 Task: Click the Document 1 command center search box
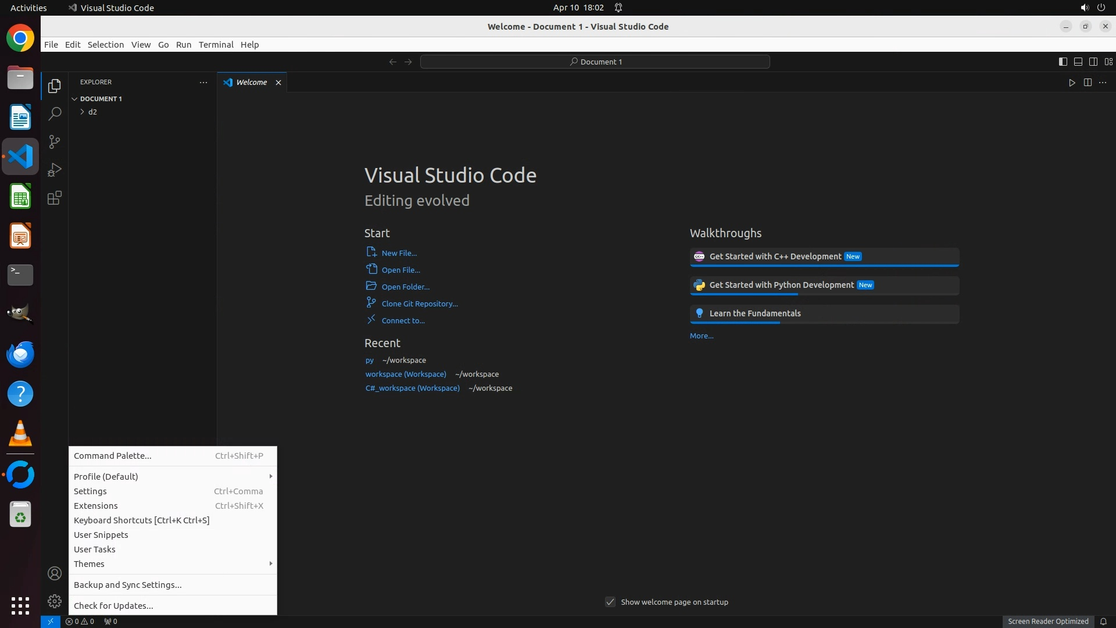595,62
